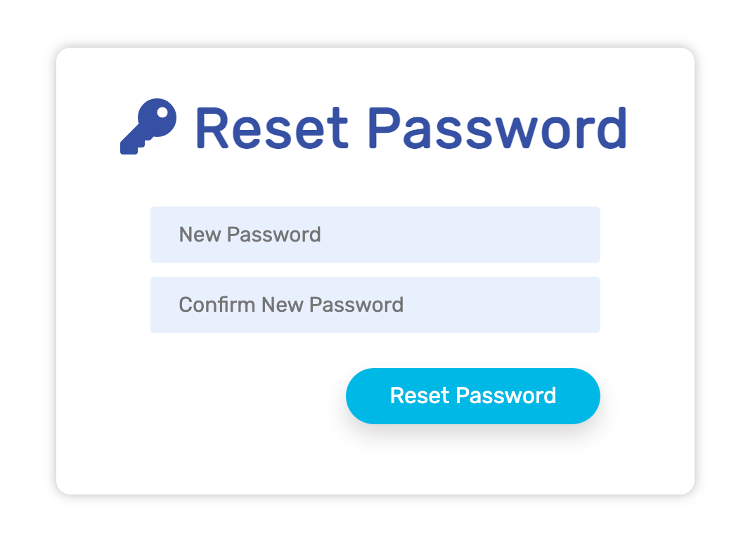The width and height of the screenshot is (755, 538).
Task: Click the 'Reset Password' button label
Action: [x=472, y=395]
